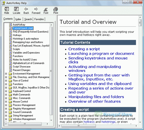This screenshot has height=130, width=144.
Task: Click the content pane horizontal scrollbar thumb
Action: point(79,126)
